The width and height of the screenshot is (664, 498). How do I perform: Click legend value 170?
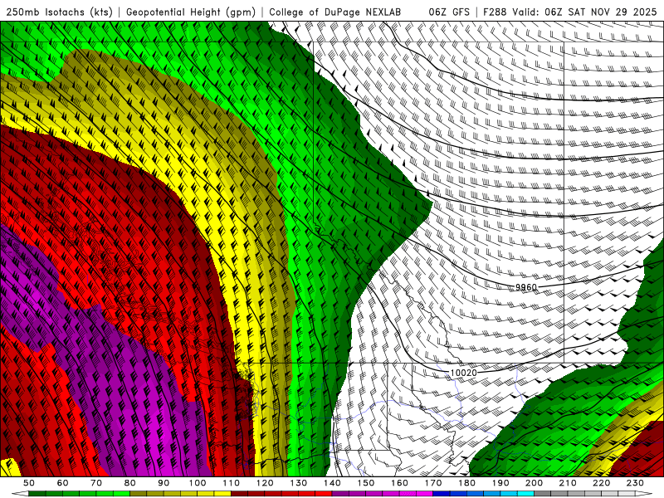[x=433, y=483]
